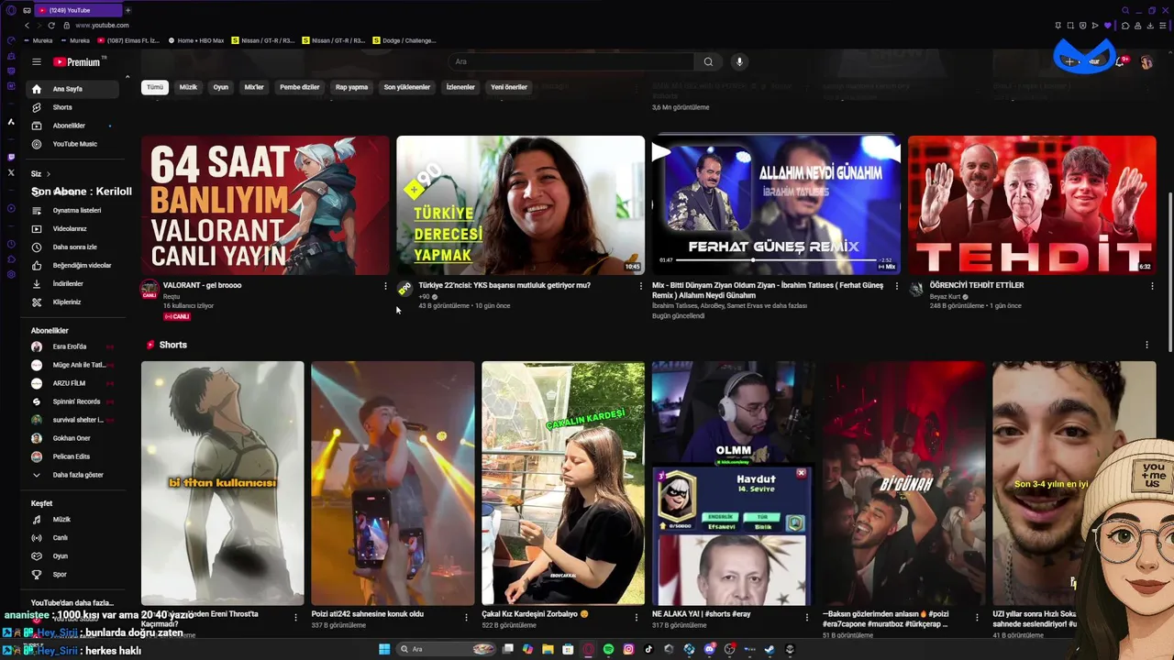Image resolution: width=1174 pixels, height=660 pixels.
Task: Open the notifications bell
Action: 1120,62
